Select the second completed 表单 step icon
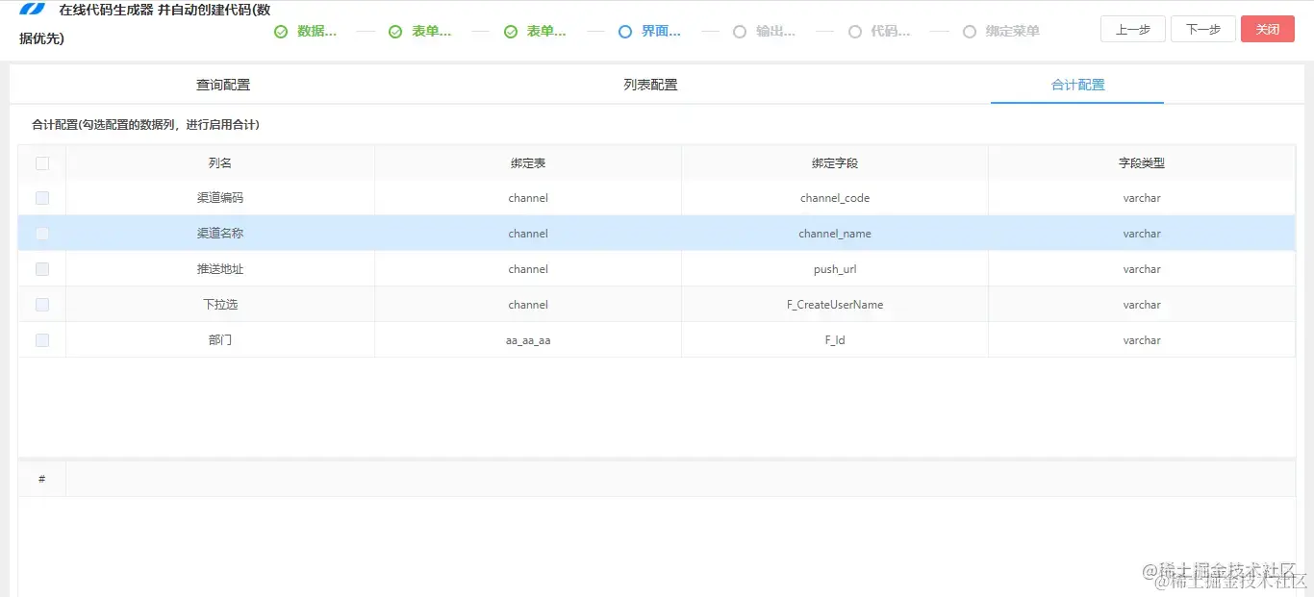 coord(510,31)
